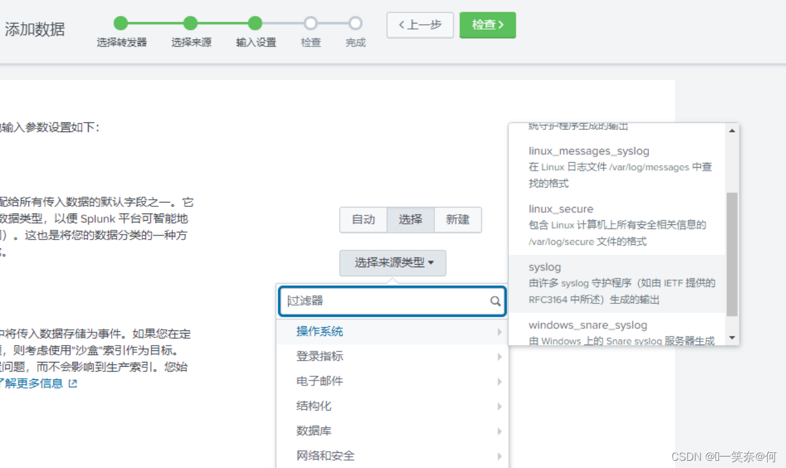Click the 完成 step circle
The image size is (786, 468).
coord(355,24)
